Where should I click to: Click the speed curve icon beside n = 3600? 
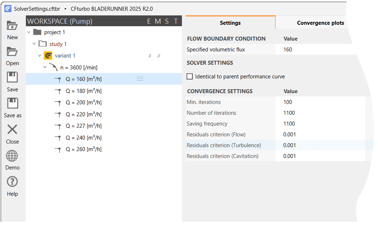(x=53, y=67)
